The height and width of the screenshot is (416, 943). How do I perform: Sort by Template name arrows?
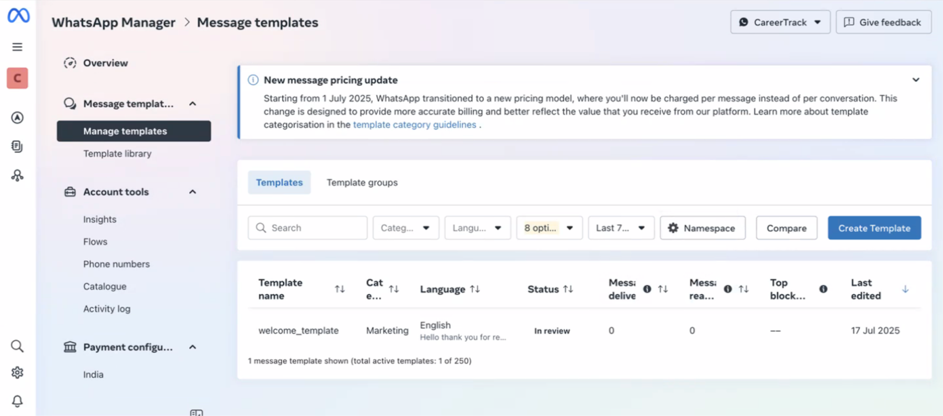[x=340, y=289]
